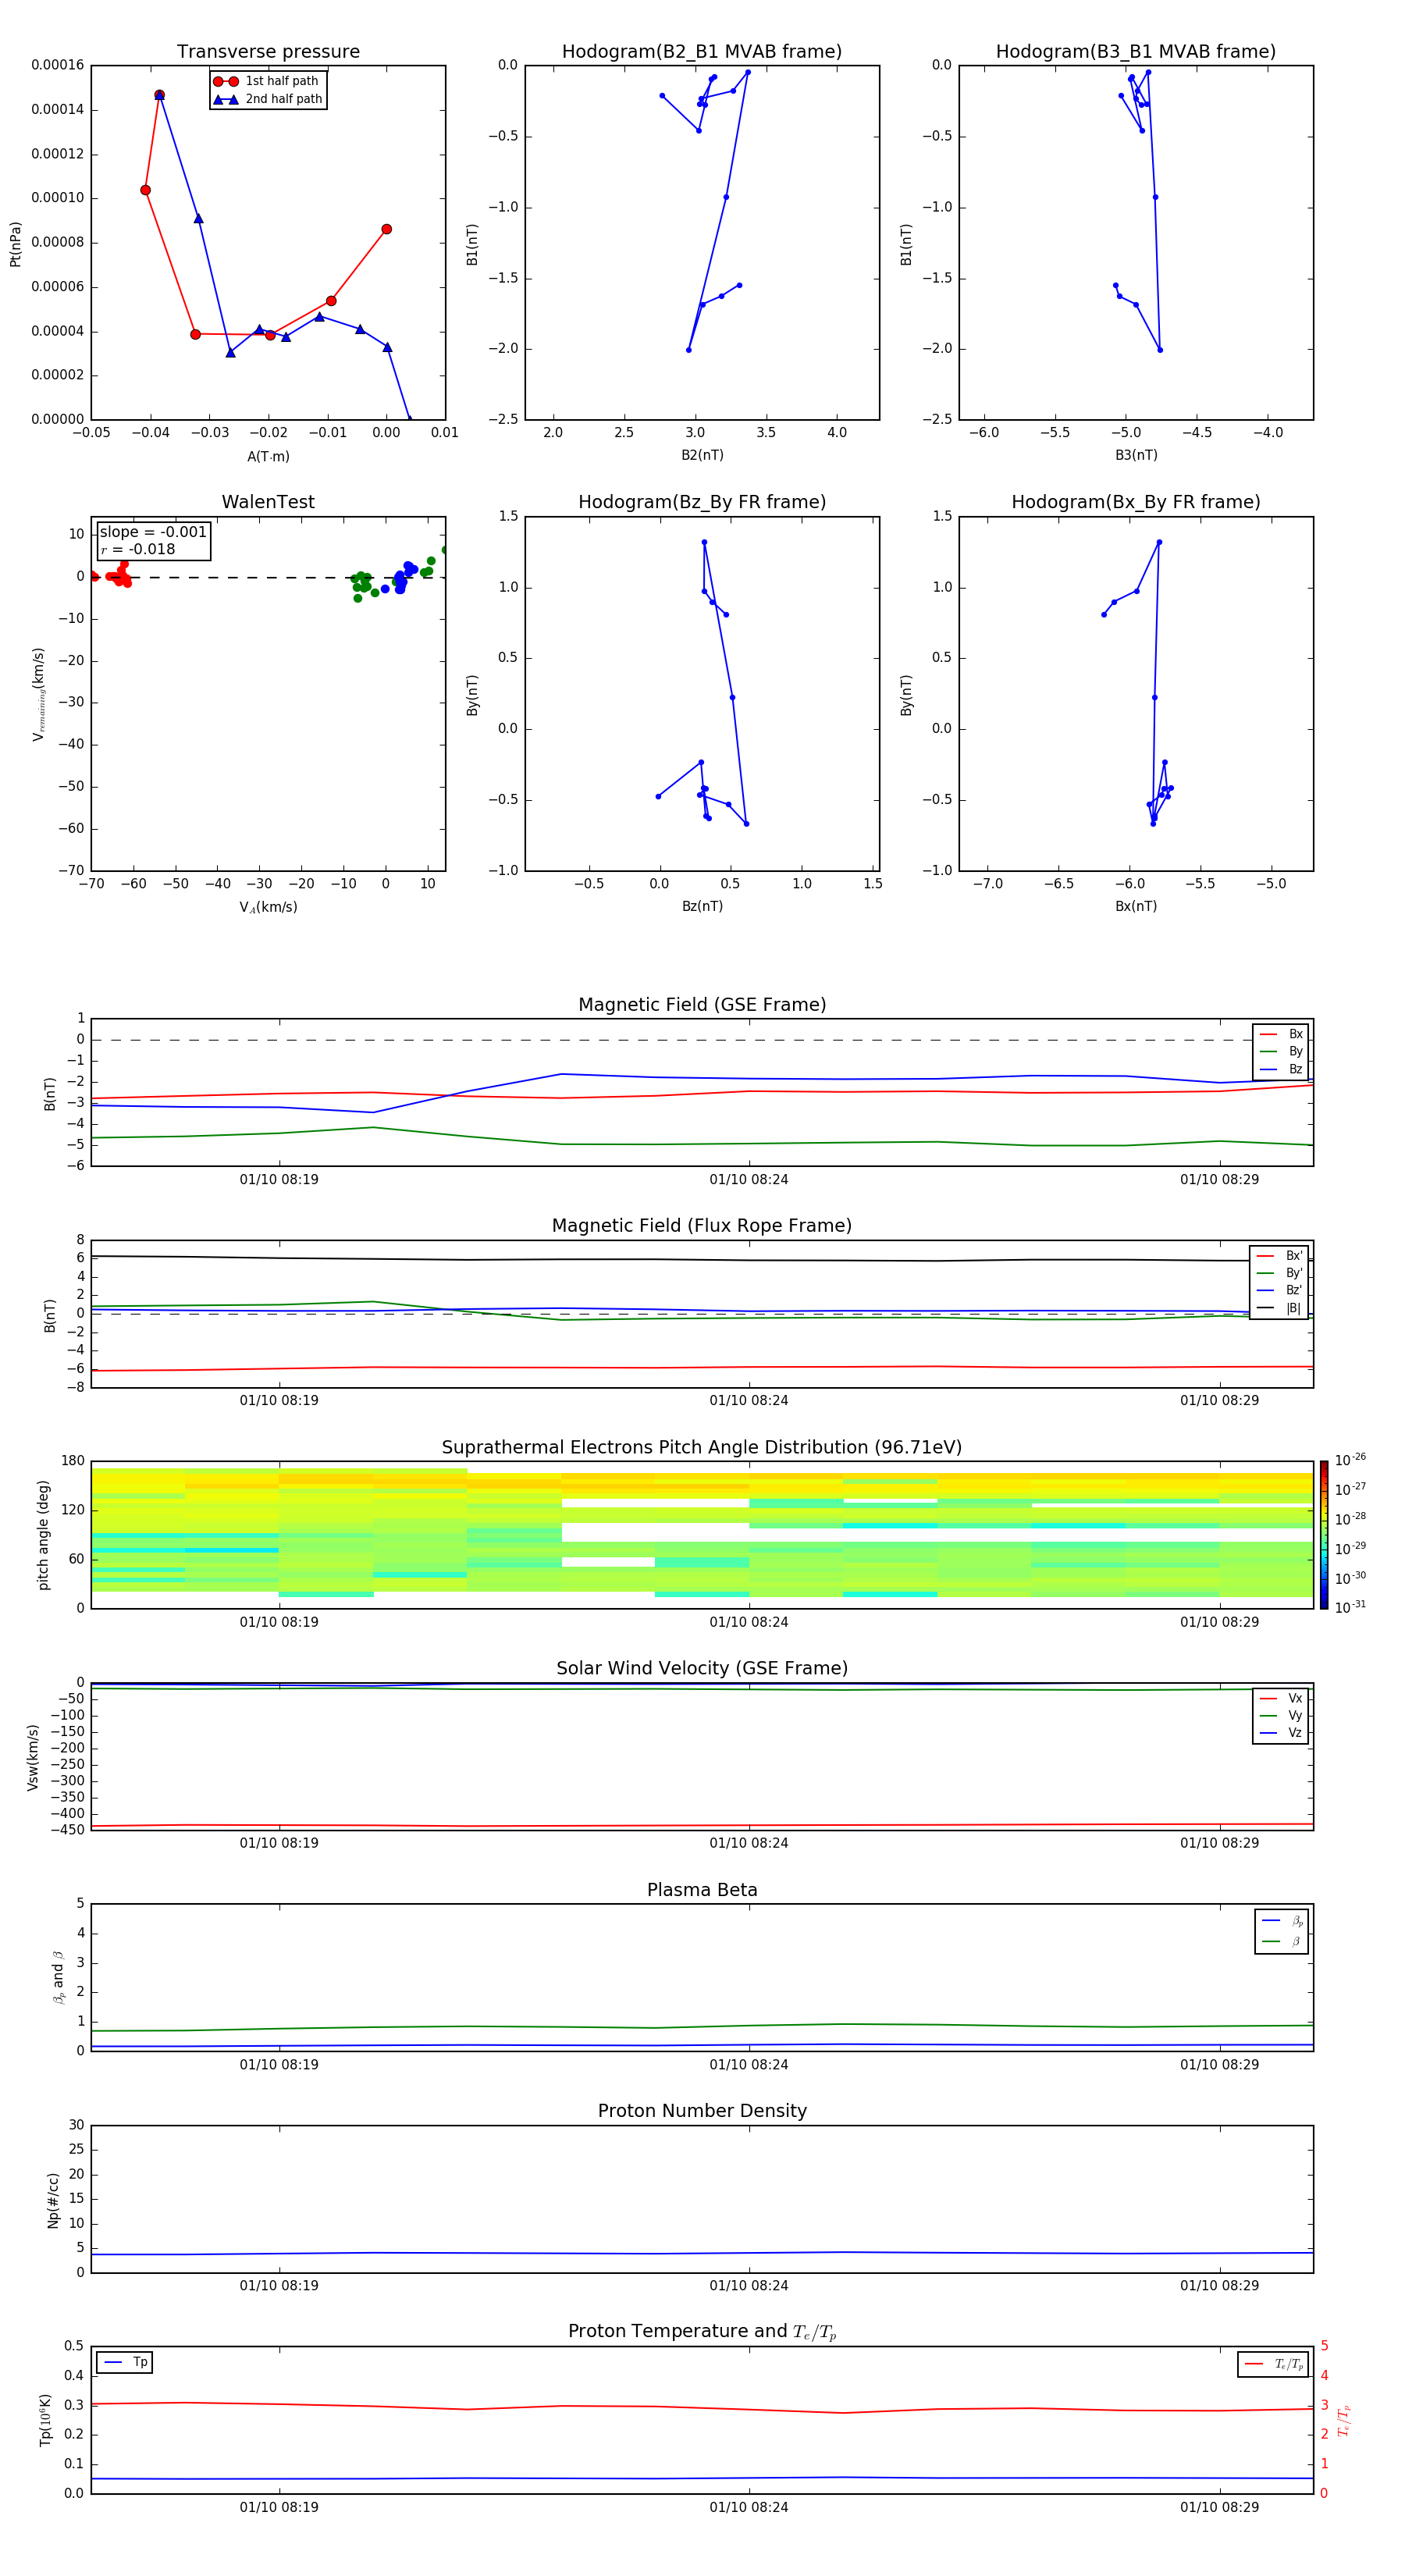Click the 'Proton Temperature and Te/Tp' title
This screenshot has height=2576, width=1405.
(x=702, y=2332)
